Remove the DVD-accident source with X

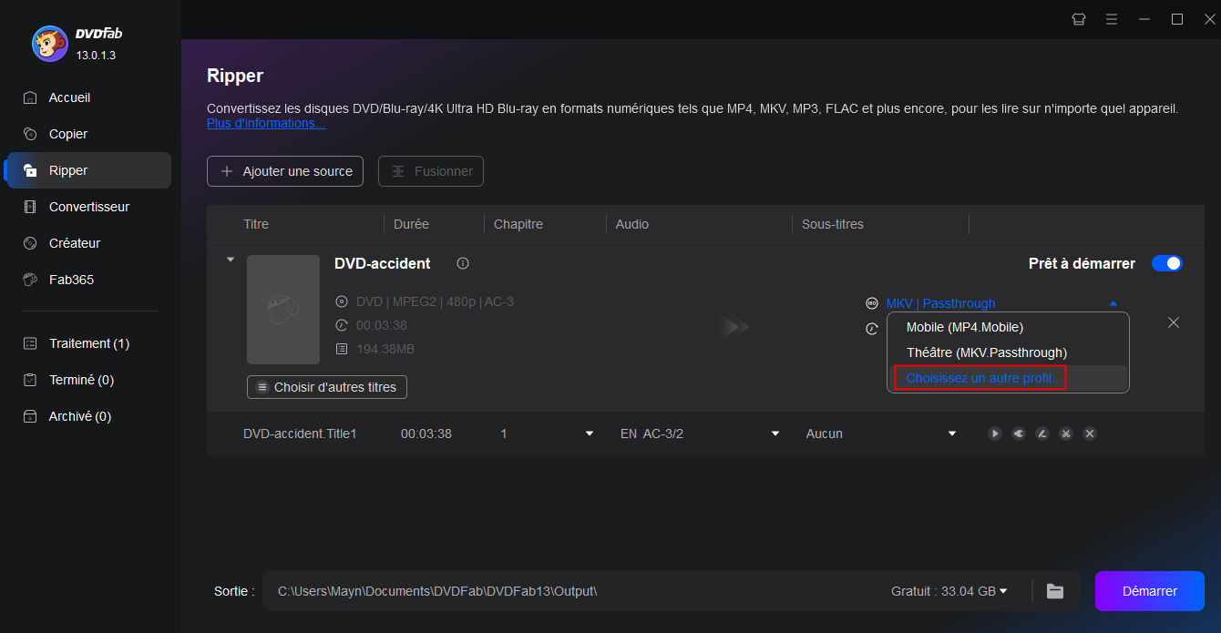[x=1174, y=322]
